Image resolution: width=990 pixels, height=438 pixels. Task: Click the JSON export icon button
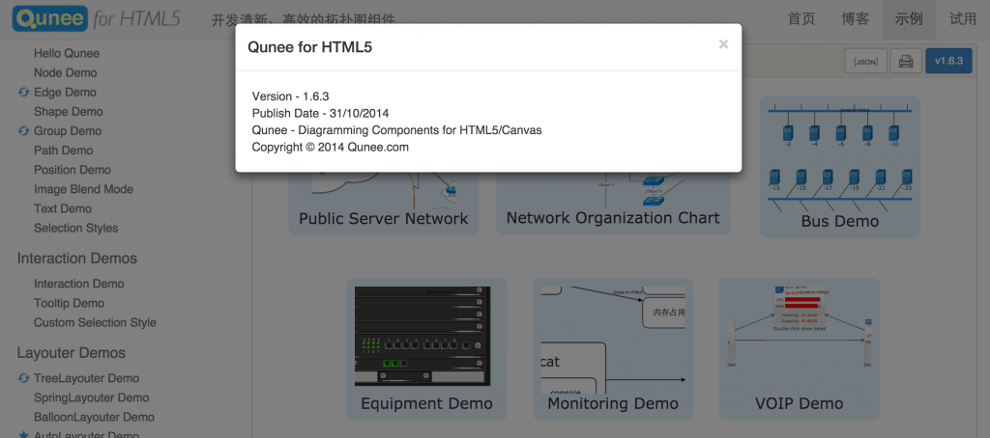(x=865, y=61)
